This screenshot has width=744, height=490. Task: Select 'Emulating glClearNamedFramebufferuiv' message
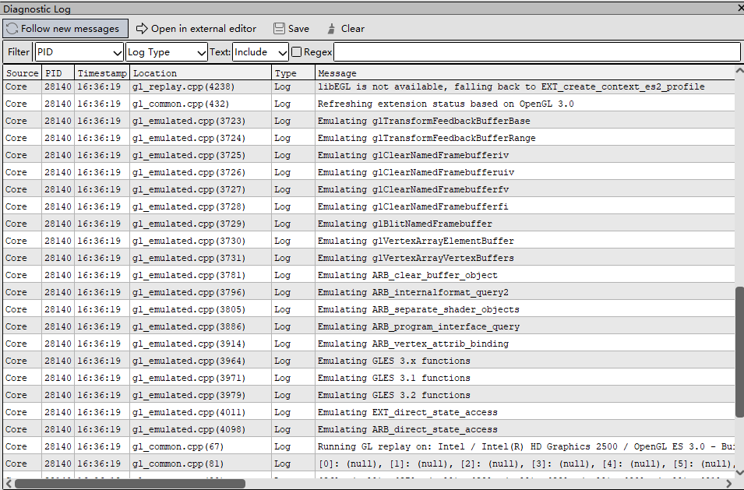[x=416, y=172]
